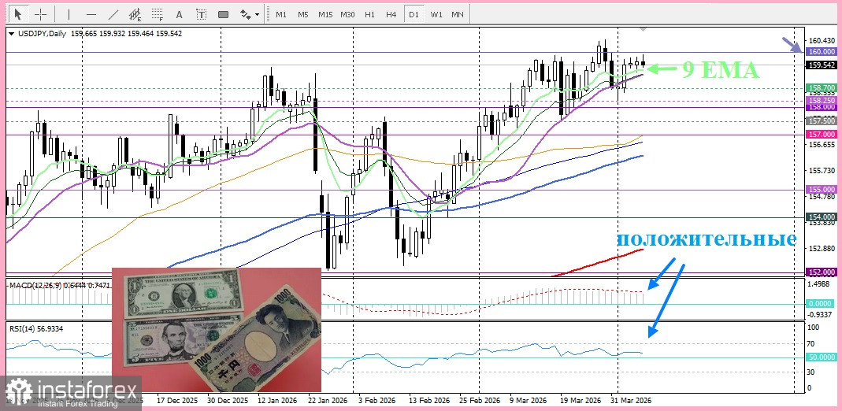Select the vertical line drawing tool

[x=69, y=14]
